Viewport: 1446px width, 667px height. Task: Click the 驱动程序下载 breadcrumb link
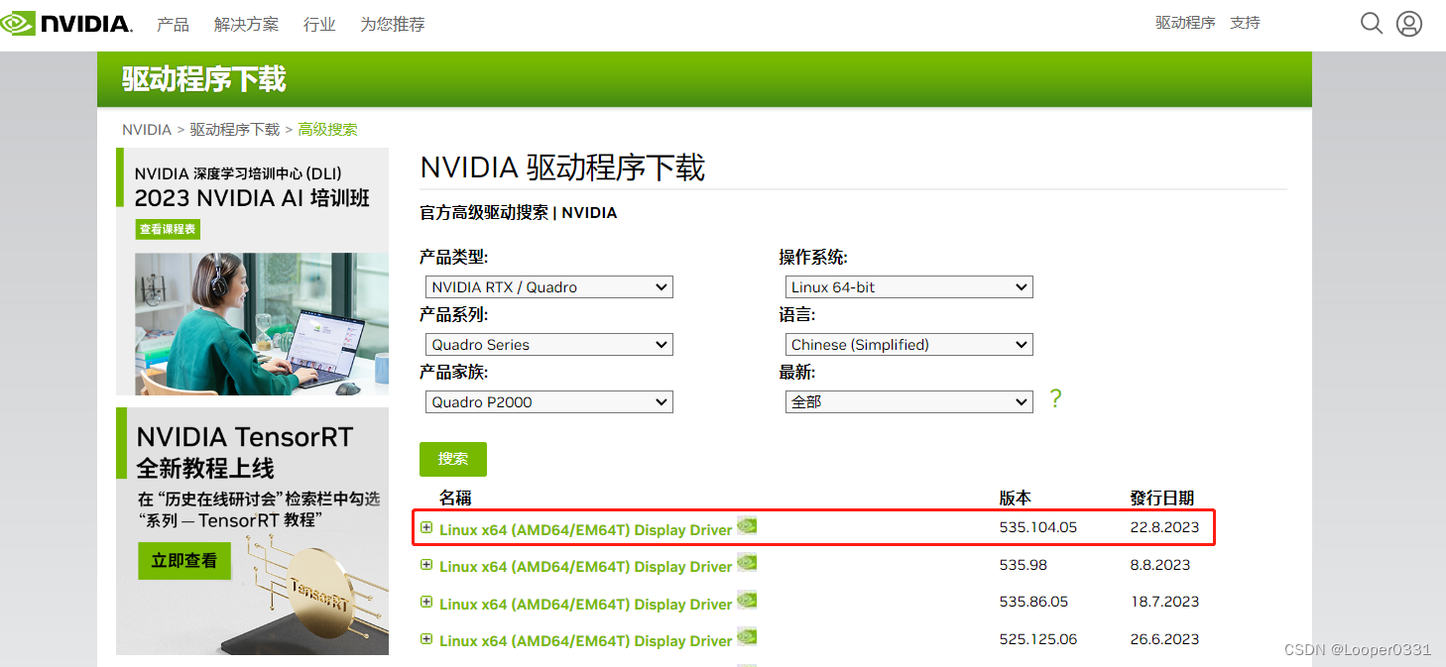[x=235, y=130]
